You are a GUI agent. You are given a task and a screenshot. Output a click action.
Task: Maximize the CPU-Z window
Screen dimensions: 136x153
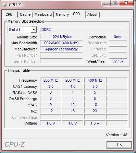point(115,3)
